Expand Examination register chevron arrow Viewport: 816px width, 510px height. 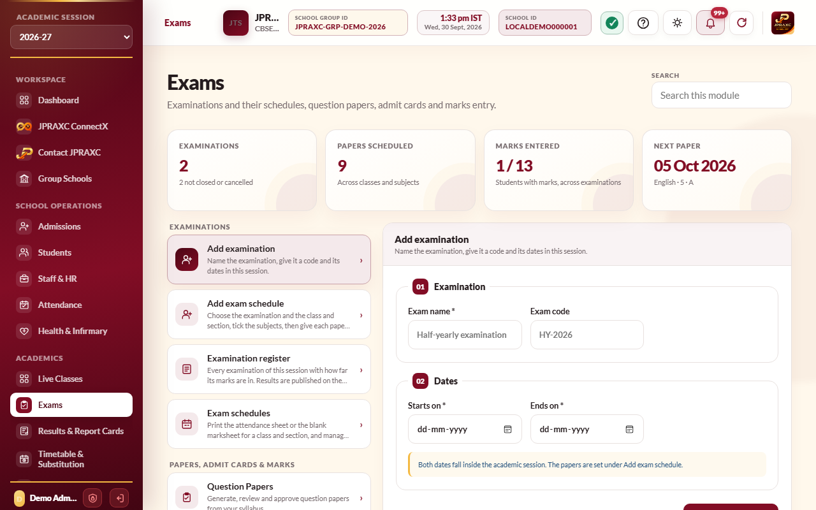pos(361,370)
